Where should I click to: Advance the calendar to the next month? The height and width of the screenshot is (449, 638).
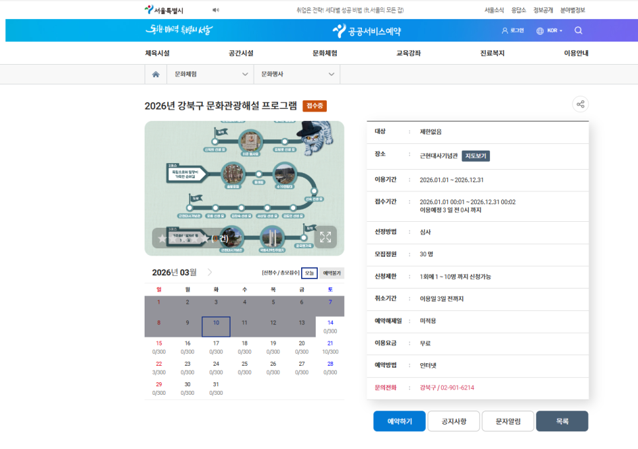pyautogui.click(x=209, y=270)
